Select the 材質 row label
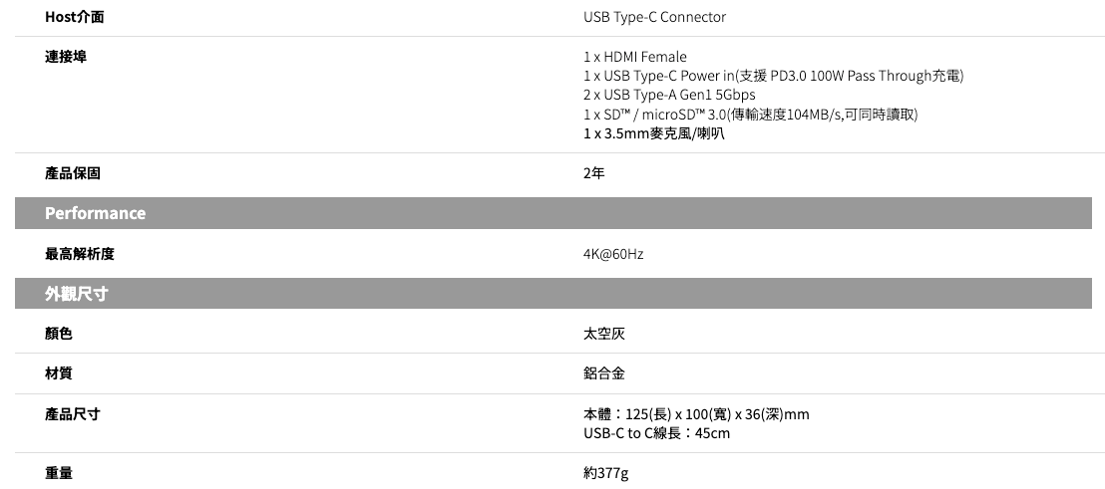 click(x=59, y=373)
